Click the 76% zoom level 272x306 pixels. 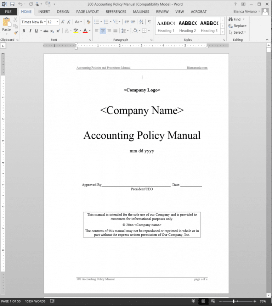(x=263, y=301)
